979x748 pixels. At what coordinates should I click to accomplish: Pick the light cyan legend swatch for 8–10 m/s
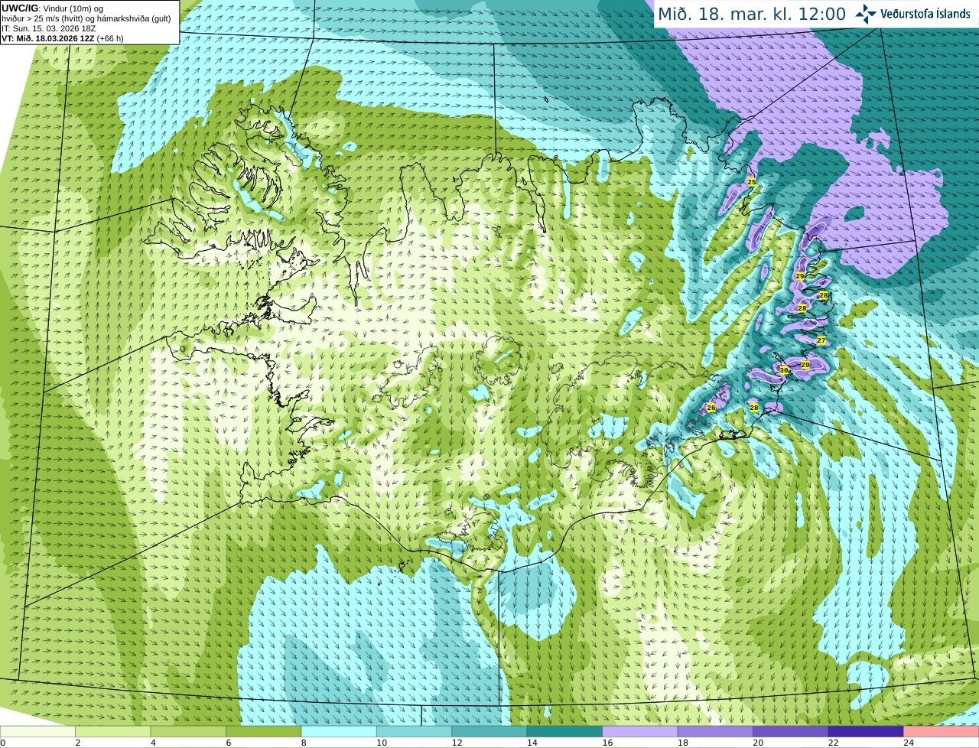[339, 731]
